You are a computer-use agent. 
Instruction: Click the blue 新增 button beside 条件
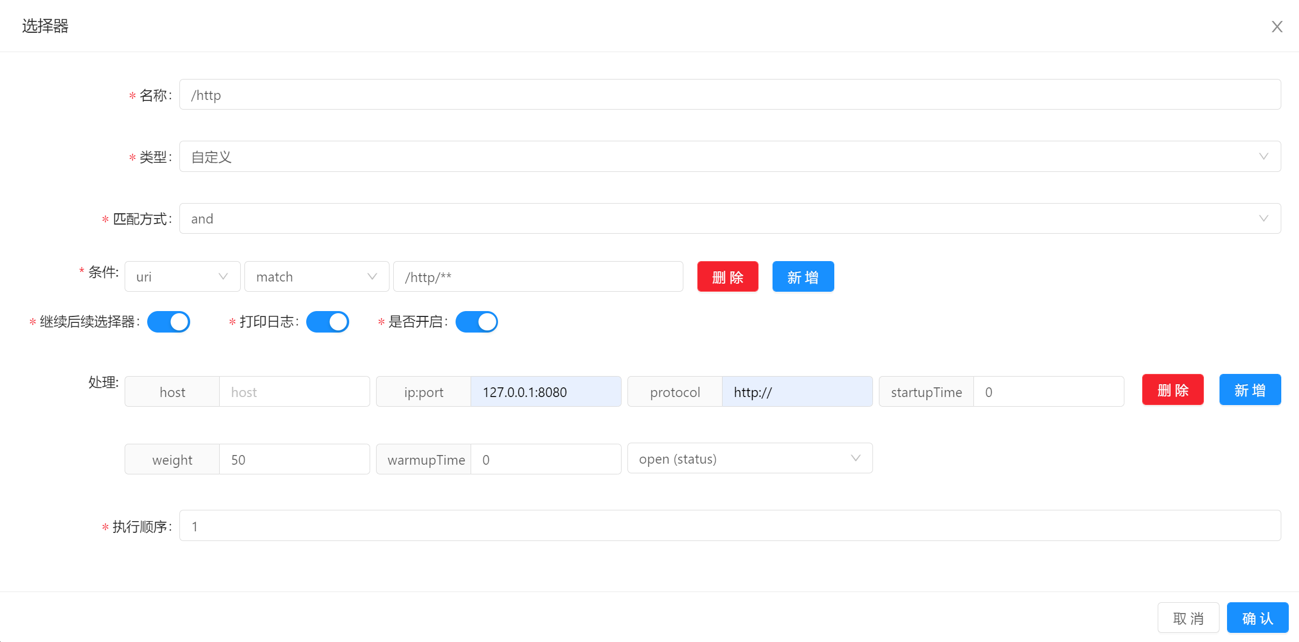[803, 277]
